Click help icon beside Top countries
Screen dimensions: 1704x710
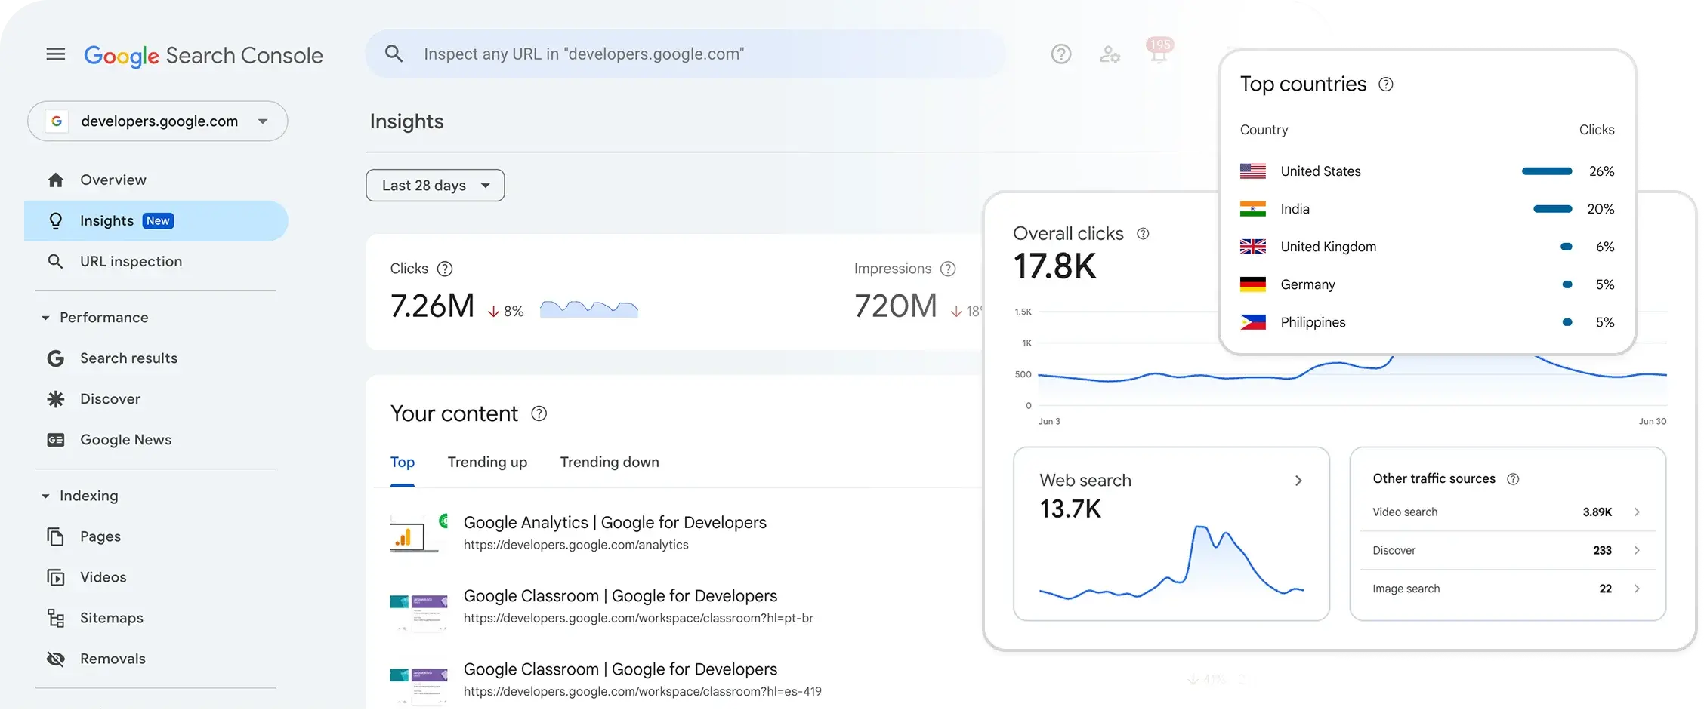(1385, 85)
